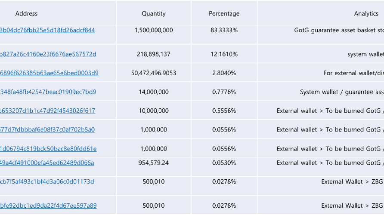Select the 1,500,000,000 quantity cell

click(x=154, y=30)
